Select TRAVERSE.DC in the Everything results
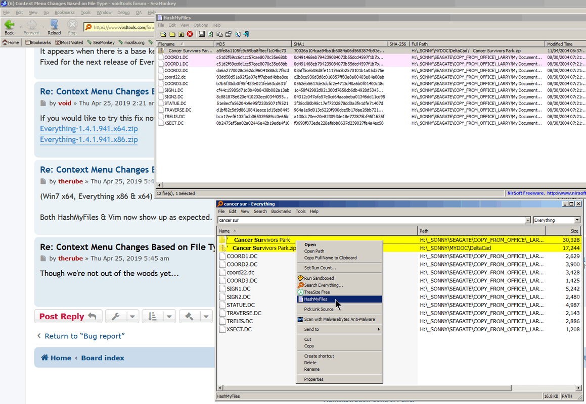This screenshot has height=404, width=586. pyautogui.click(x=244, y=313)
